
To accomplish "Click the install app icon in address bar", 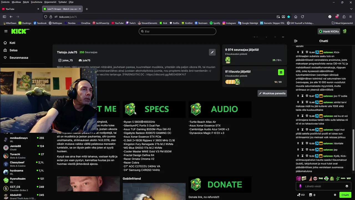I will [283, 17].
